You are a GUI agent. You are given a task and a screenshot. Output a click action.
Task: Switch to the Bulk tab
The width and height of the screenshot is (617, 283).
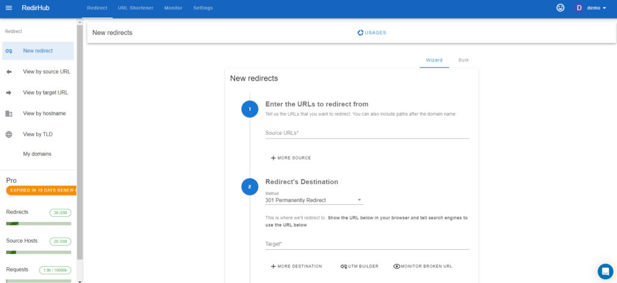coord(463,61)
